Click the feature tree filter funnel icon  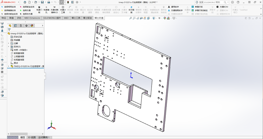(9, 30)
